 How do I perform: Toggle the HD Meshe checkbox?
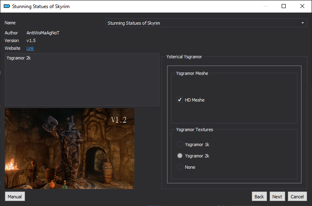point(180,100)
